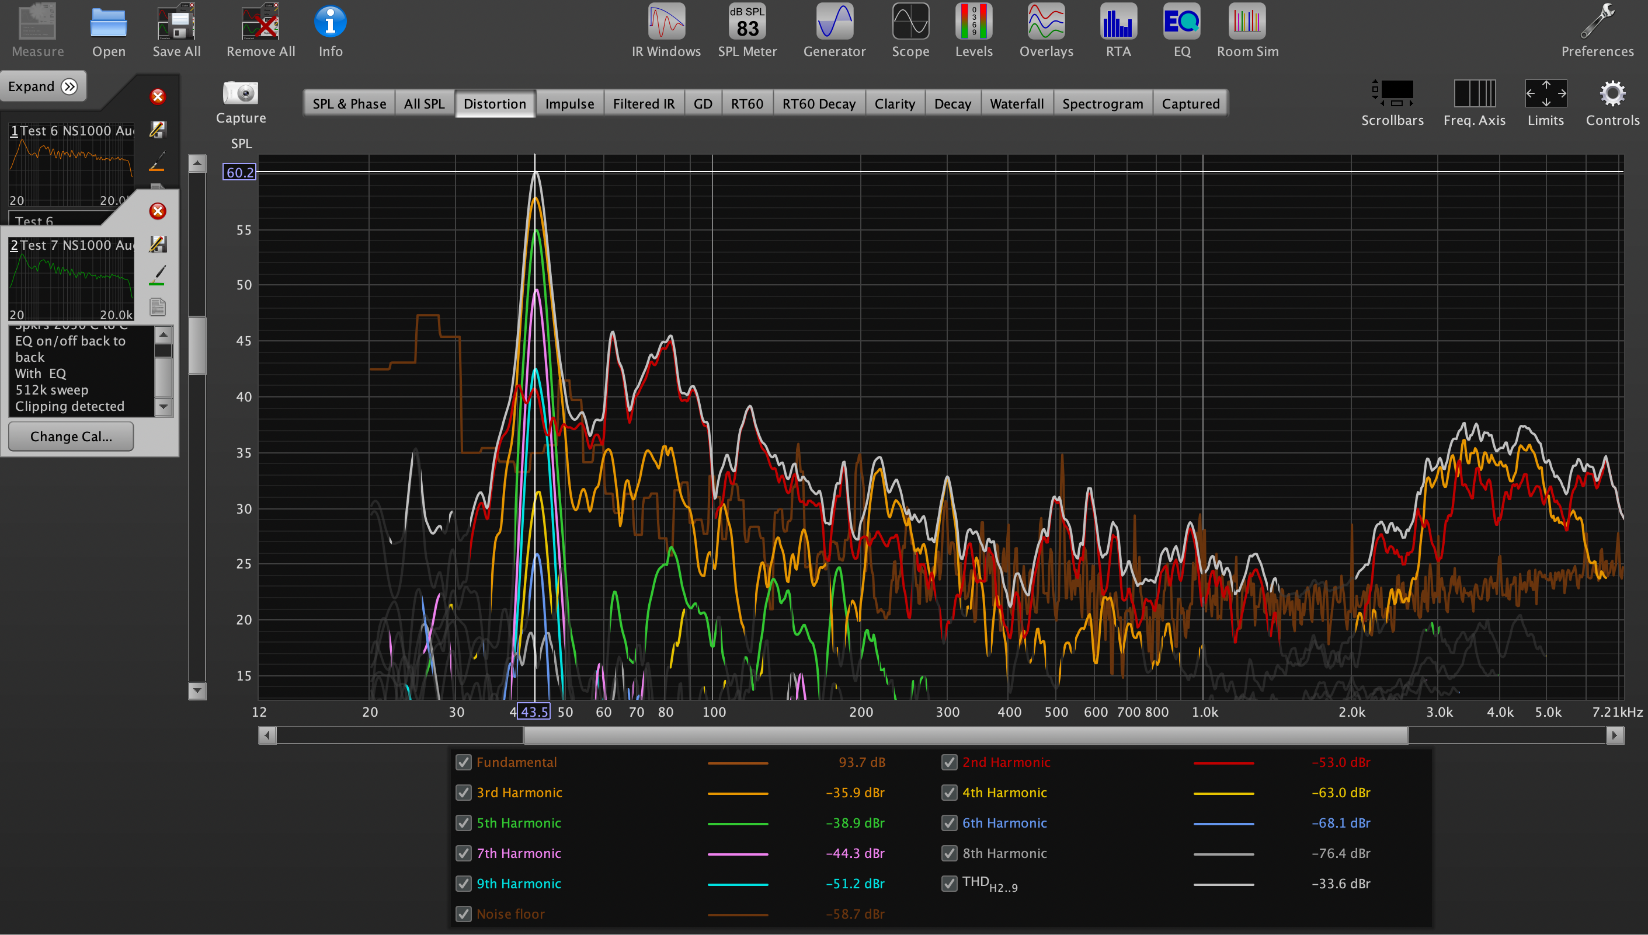Open the SPL Meter
1648x935 pixels.
(x=747, y=21)
